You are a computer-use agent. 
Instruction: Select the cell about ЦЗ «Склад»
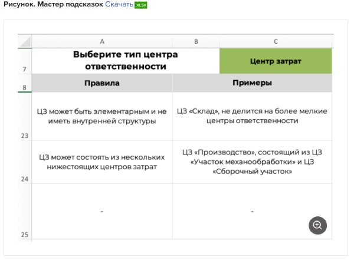252,116
